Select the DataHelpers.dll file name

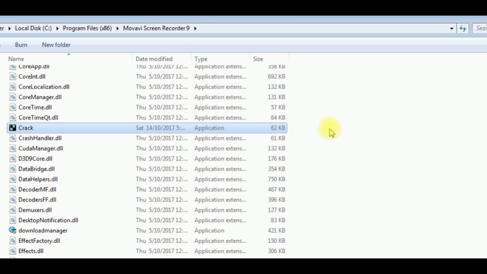pos(38,179)
